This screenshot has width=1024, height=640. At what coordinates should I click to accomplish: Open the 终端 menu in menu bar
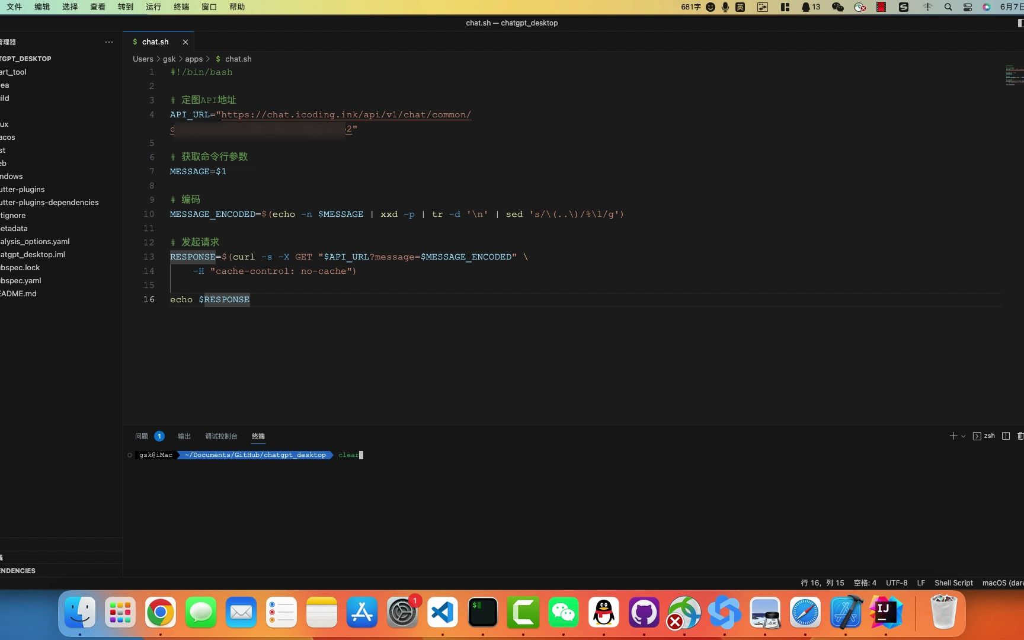[x=181, y=7]
